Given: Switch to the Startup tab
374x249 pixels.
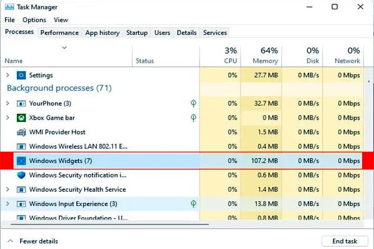Looking at the screenshot, I should click(x=137, y=32).
